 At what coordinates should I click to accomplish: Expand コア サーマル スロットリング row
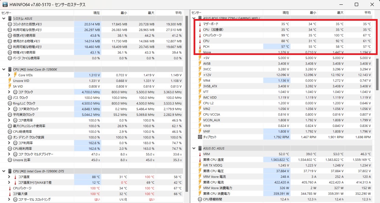point(9,199)
